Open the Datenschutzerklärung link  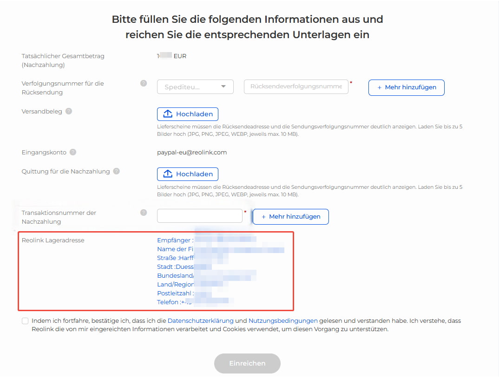point(201,321)
